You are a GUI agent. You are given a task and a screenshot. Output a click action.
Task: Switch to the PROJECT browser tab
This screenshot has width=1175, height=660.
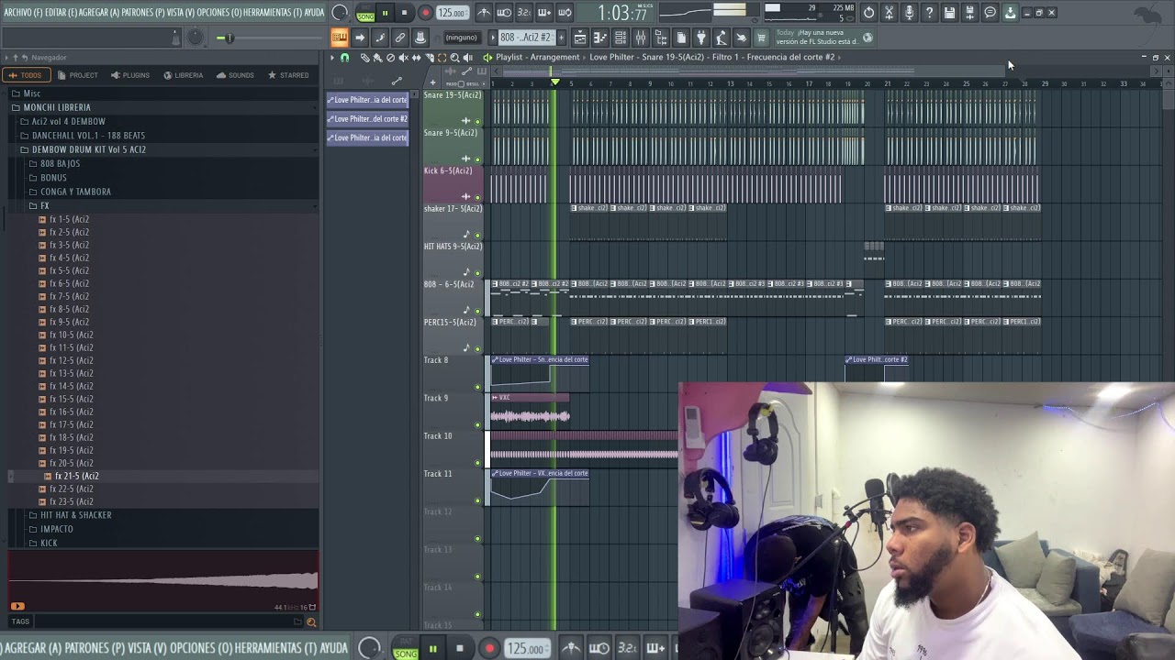click(x=78, y=75)
